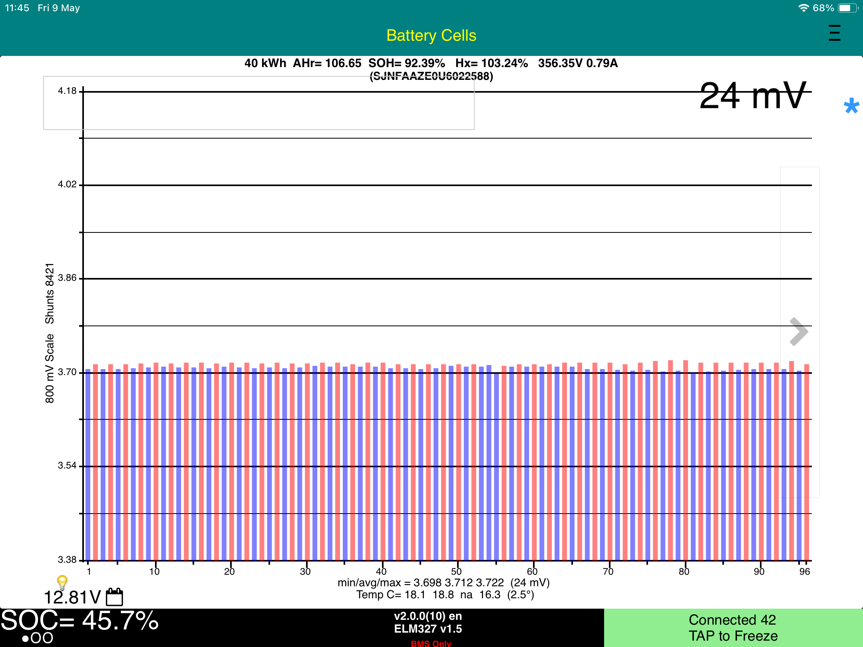Go to next screen with right chevron

coord(799,332)
